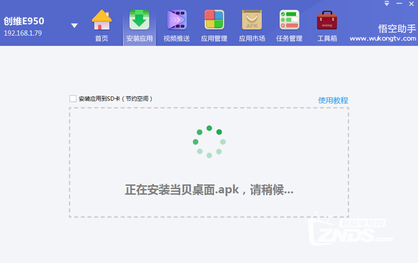Image resolution: width=418 pixels, height=263 pixels.
Task: Click device name 创维E950
Action: (x=24, y=21)
